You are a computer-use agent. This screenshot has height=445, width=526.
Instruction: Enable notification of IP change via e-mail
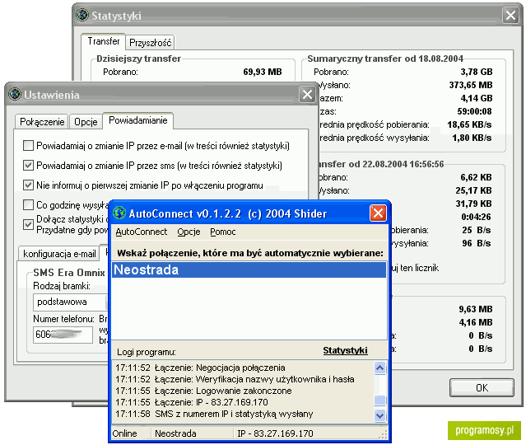[x=30, y=146]
